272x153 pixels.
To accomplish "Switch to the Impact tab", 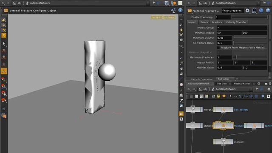I will coord(193,22).
